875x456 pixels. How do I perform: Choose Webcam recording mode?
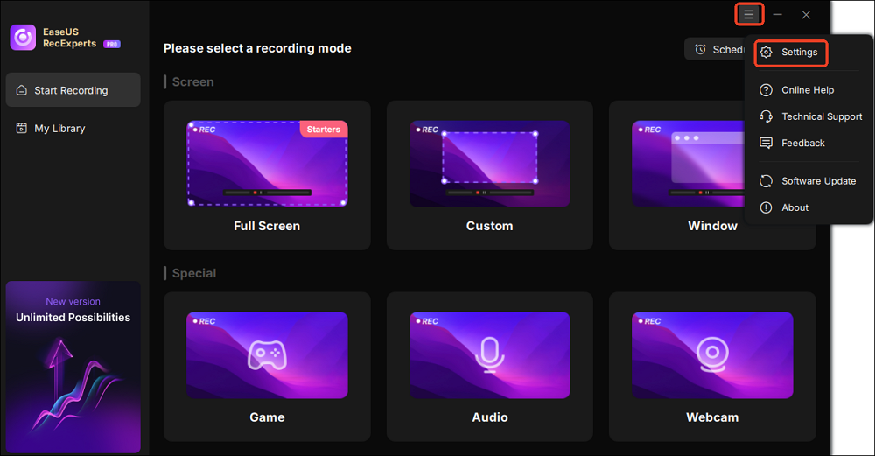tap(712, 367)
